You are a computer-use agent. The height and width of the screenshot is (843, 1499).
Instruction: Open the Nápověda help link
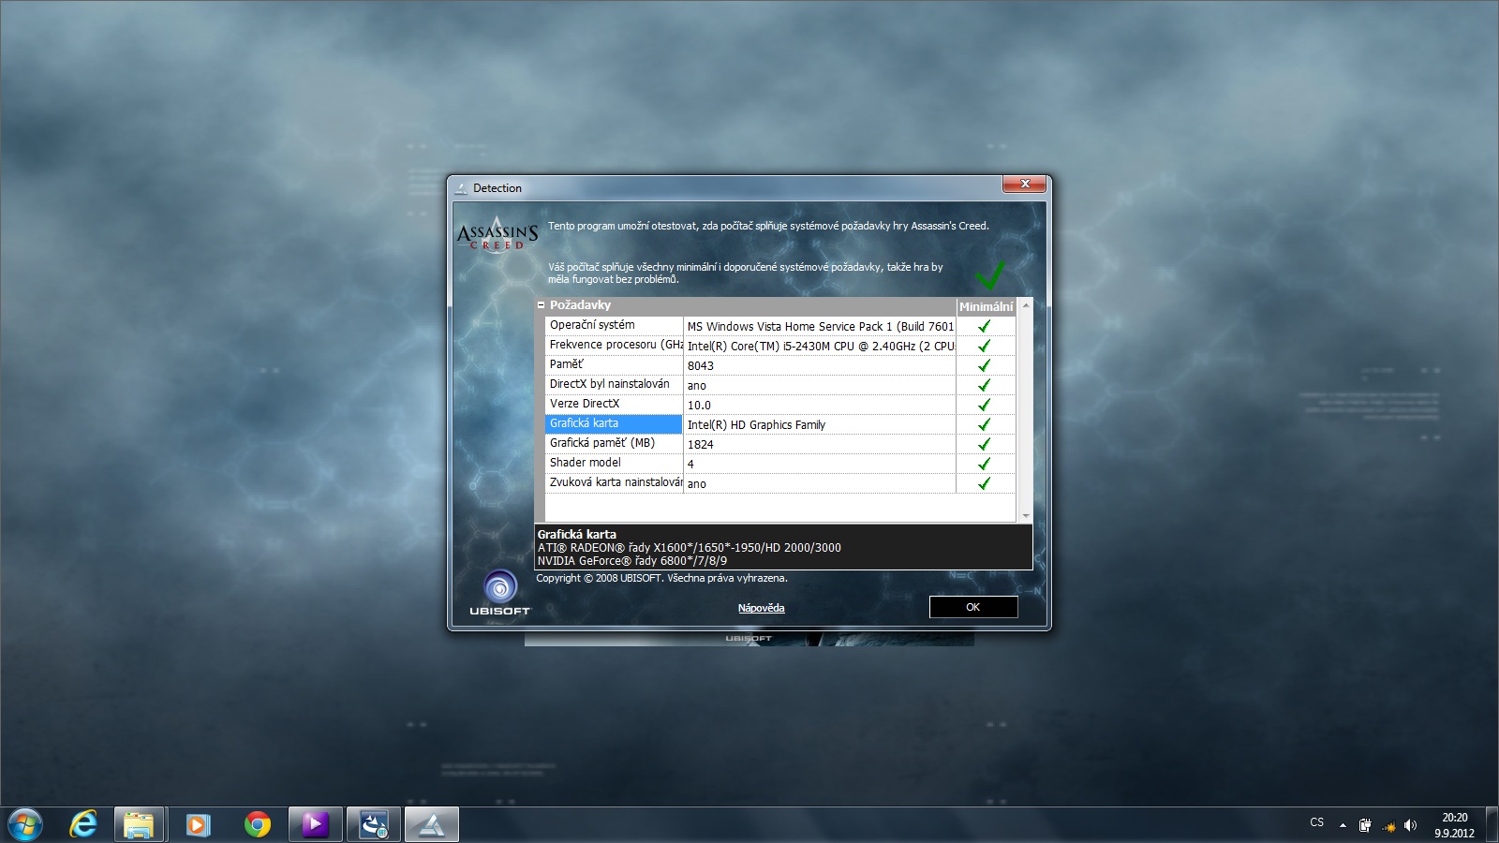[x=761, y=608]
